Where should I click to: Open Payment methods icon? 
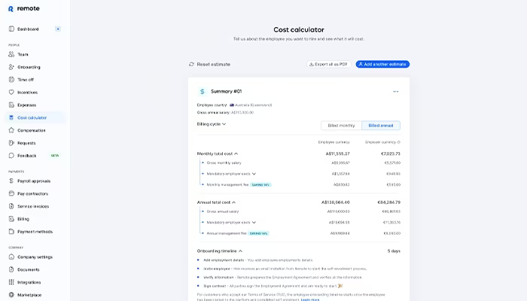[x=11, y=232]
